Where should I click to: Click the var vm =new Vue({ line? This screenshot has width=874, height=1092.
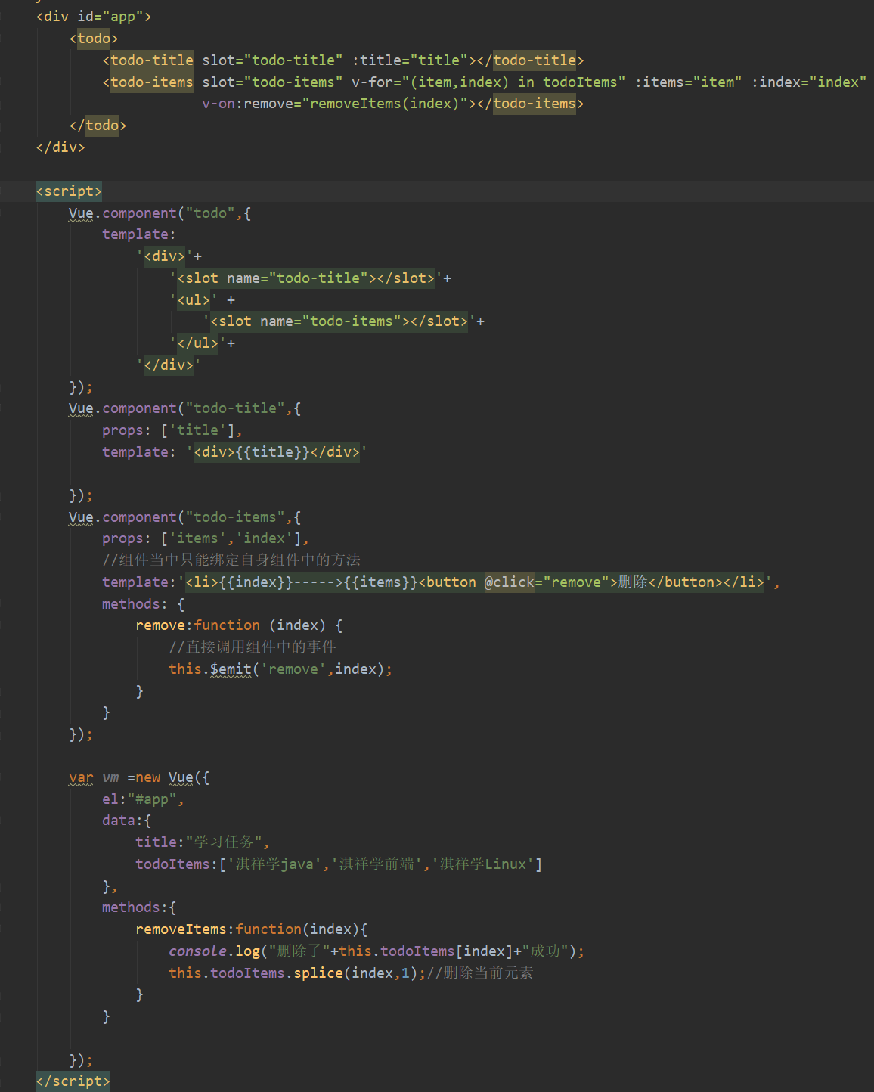[139, 777]
